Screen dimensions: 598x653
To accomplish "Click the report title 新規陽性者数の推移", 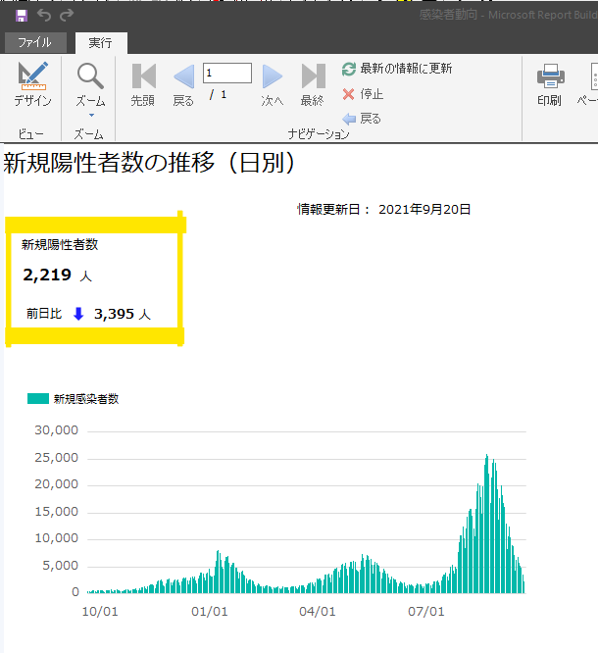I will click(149, 163).
